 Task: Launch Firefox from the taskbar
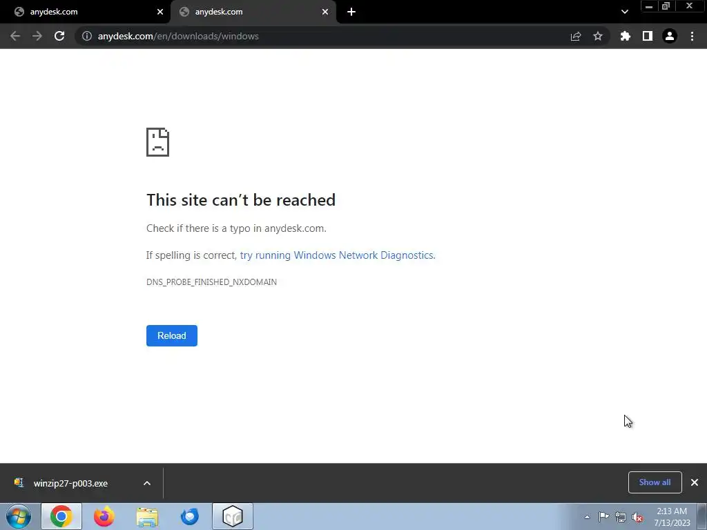click(104, 516)
